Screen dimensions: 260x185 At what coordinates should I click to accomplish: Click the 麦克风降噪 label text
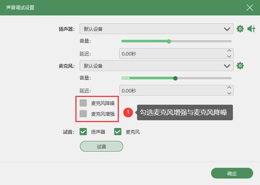click(x=103, y=103)
